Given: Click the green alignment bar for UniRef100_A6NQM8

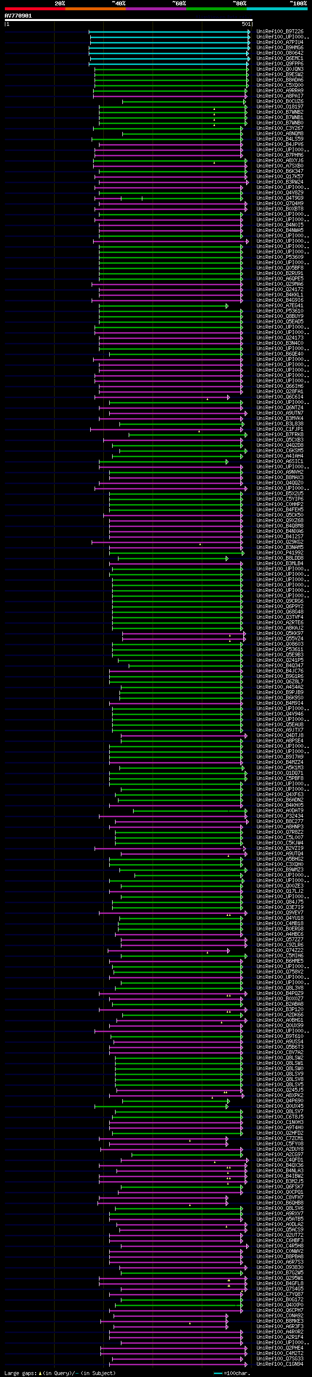Looking at the screenshot, I should click(182, 134).
